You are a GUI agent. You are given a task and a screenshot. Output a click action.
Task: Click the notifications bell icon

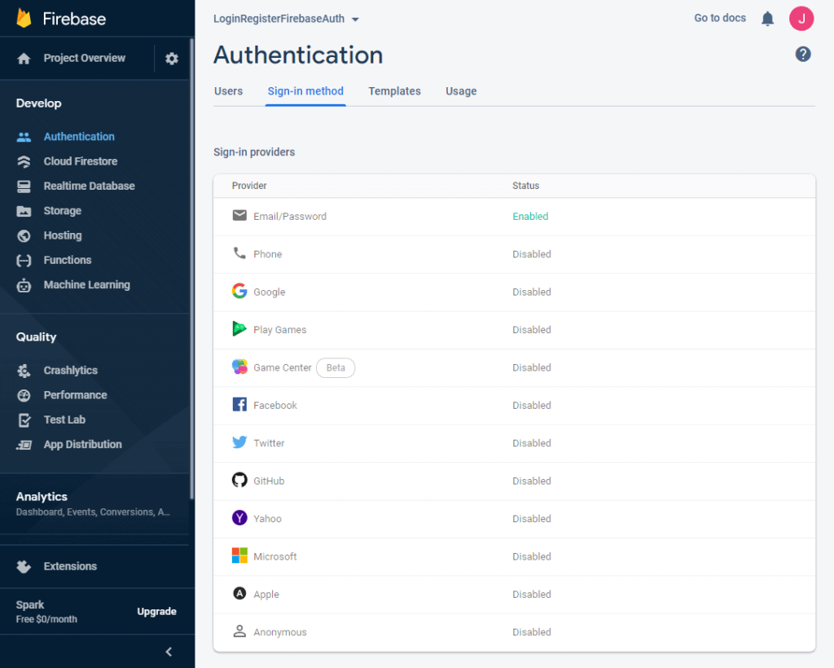click(x=767, y=19)
